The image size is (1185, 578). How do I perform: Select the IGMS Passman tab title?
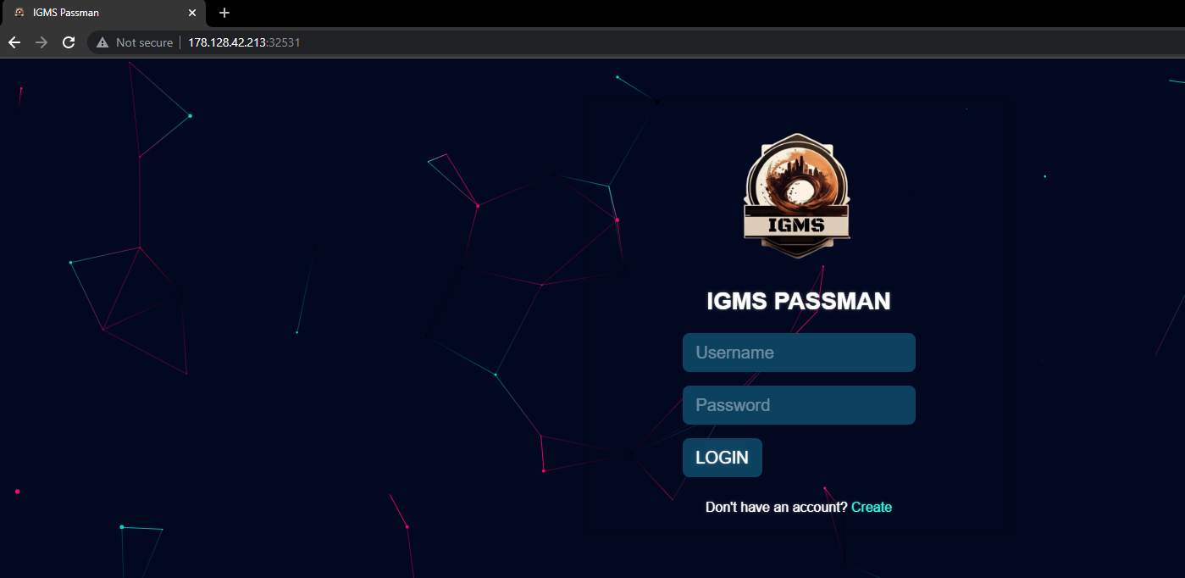tap(66, 13)
